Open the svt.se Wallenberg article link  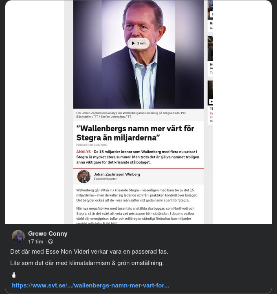90,285
